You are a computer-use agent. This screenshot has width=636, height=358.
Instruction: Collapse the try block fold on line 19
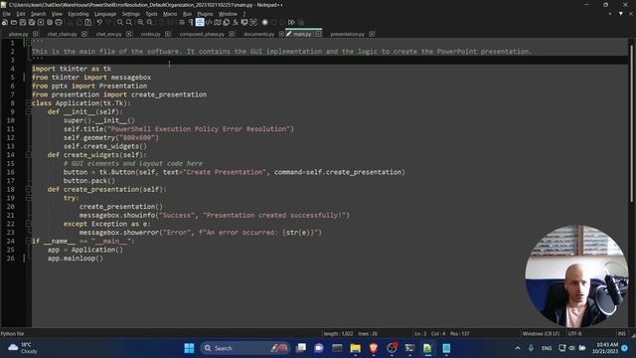29,198
